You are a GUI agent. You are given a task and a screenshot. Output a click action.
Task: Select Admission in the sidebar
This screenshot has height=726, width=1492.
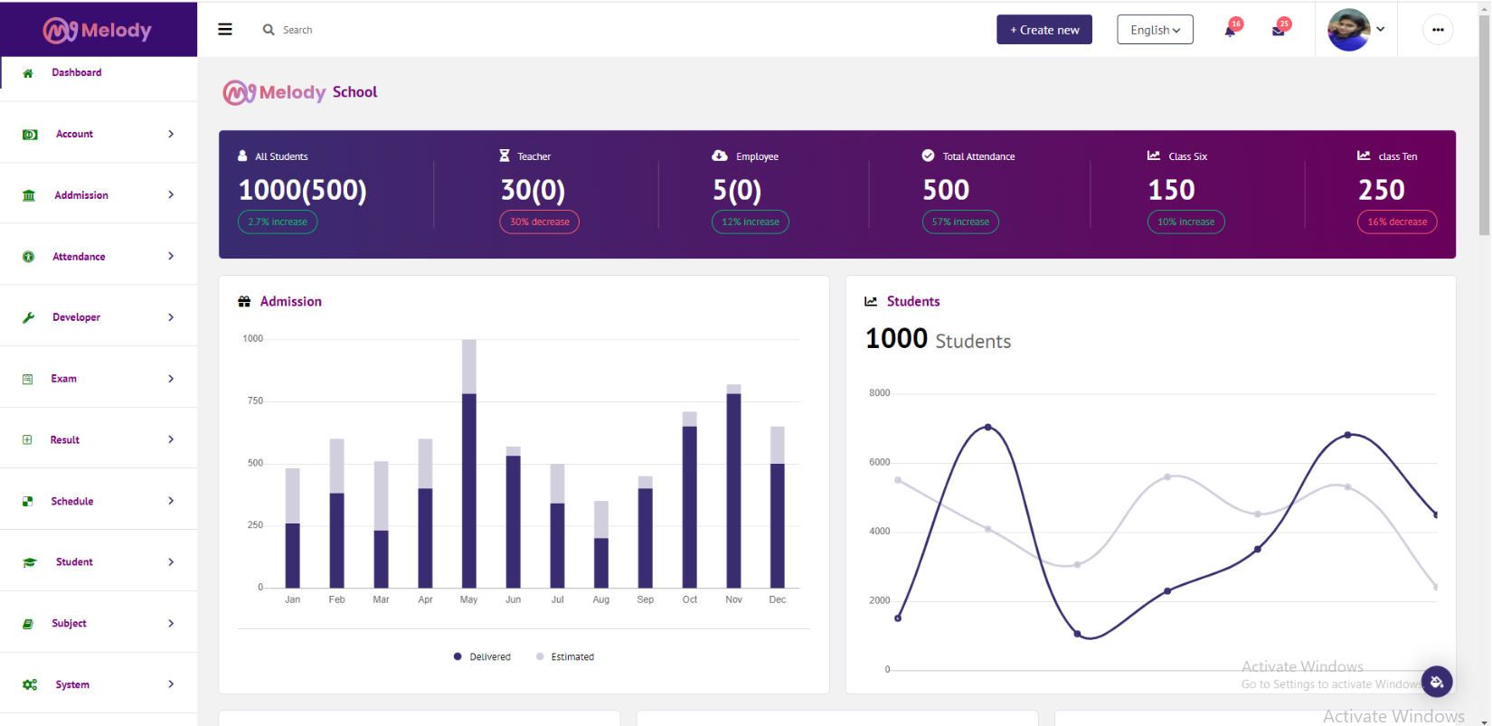[99, 195]
